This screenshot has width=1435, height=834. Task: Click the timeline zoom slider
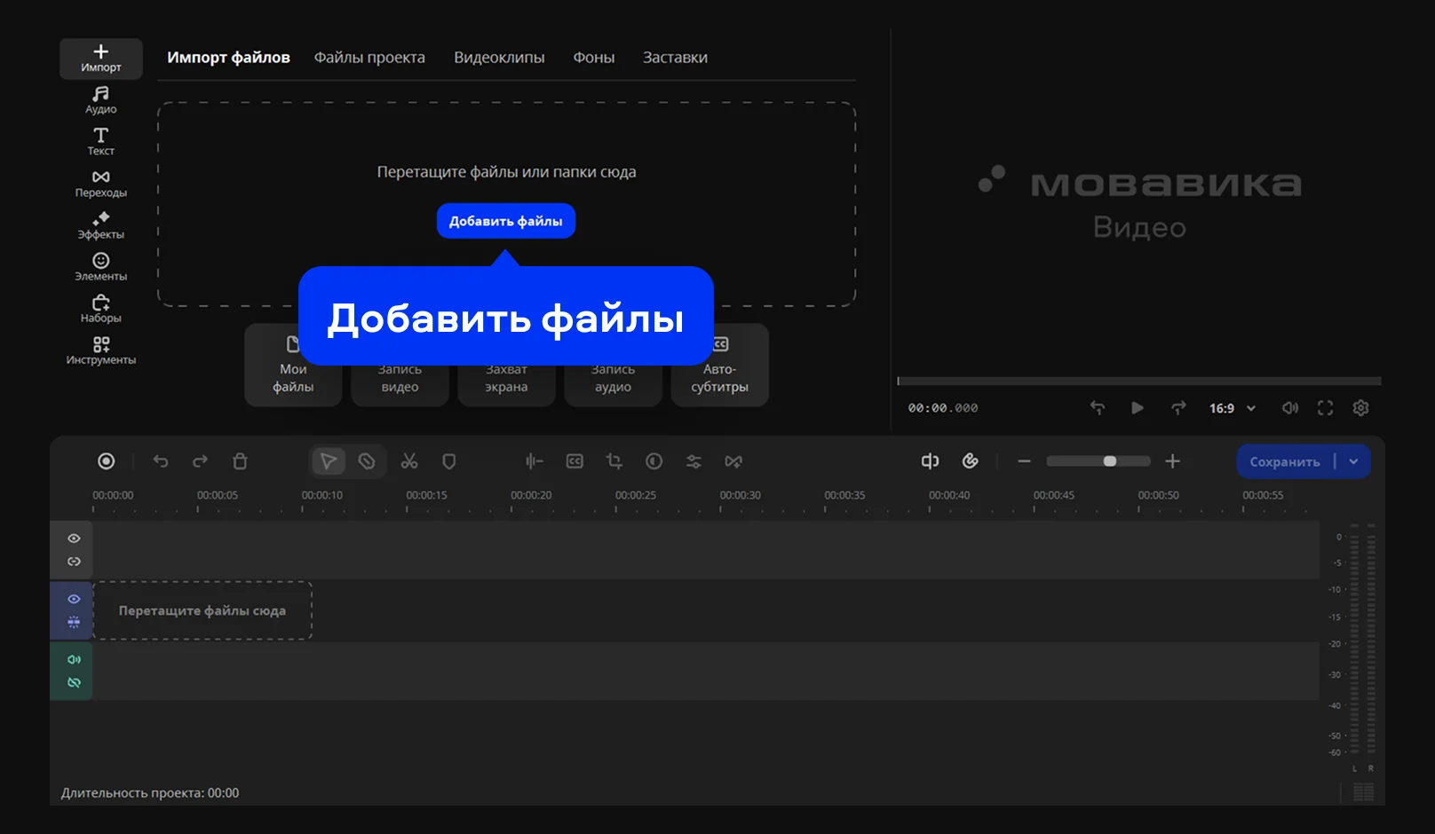(x=1098, y=461)
